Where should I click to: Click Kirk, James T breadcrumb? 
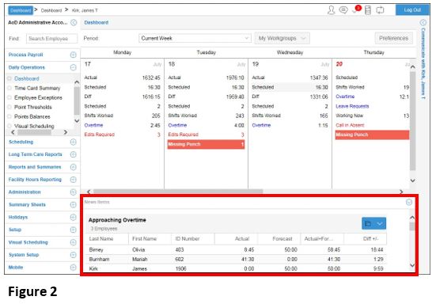(x=85, y=10)
